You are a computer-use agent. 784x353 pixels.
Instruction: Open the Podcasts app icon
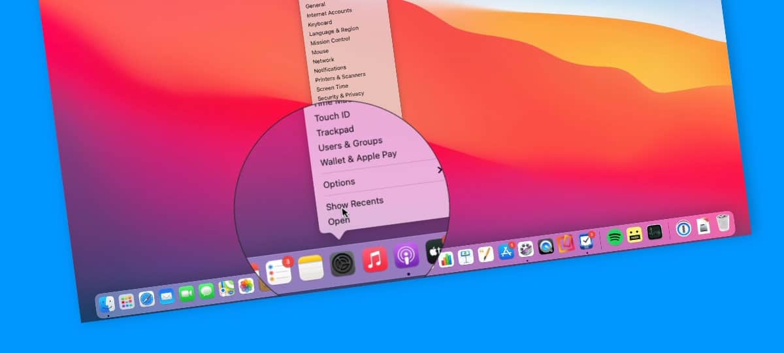tap(406, 255)
